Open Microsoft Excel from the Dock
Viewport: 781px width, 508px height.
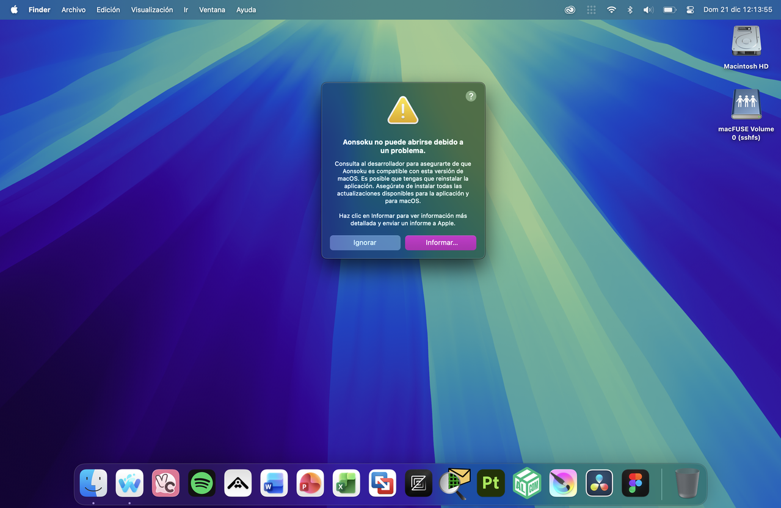coord(346,483)
